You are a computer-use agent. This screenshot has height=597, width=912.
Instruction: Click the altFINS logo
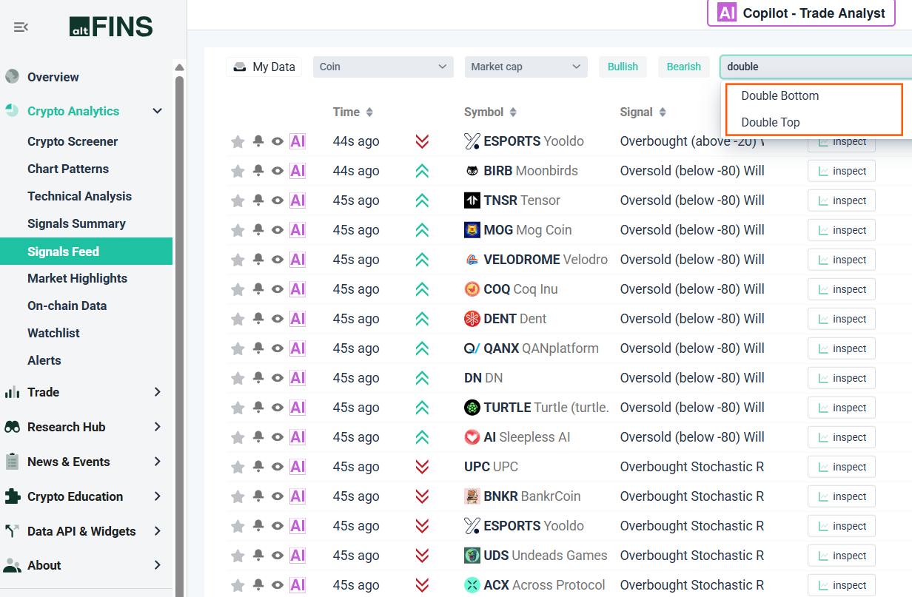coord(111,27)
